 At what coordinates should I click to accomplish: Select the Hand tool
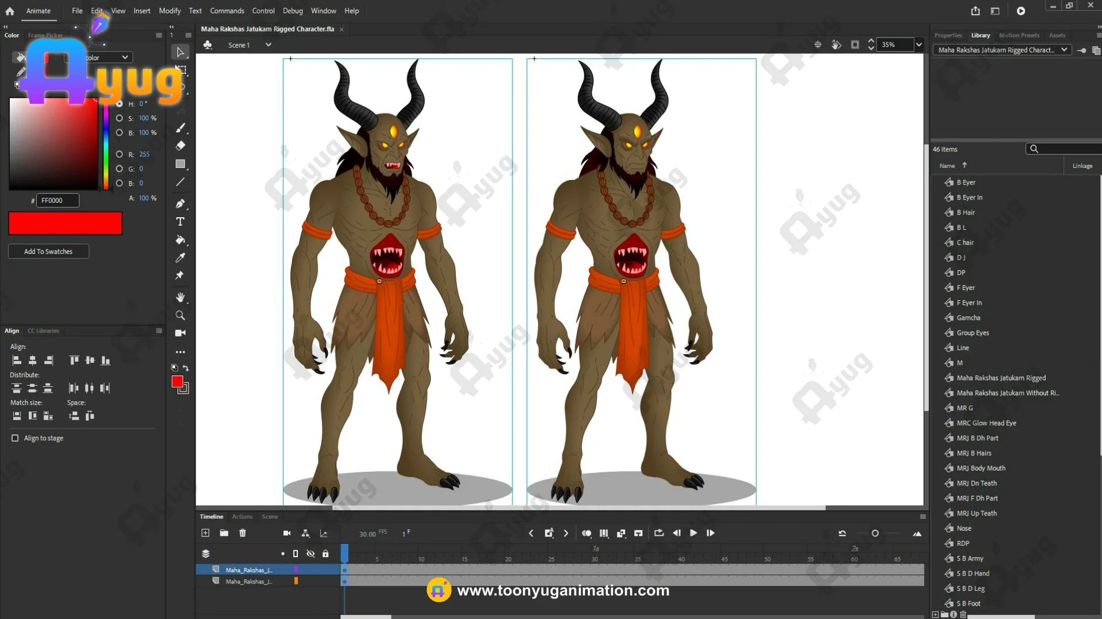point(180,297)
